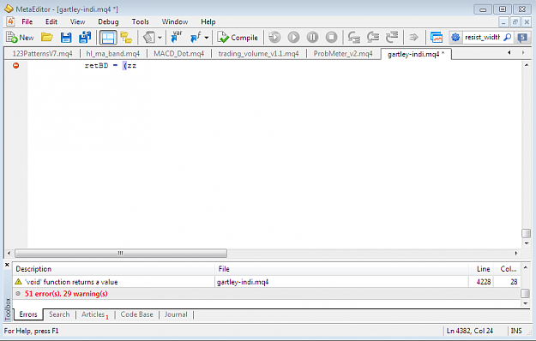Click the magnifier search icon
Image resolution: width=536 pixels, height=341 pixels.
(x=508, y=37)
